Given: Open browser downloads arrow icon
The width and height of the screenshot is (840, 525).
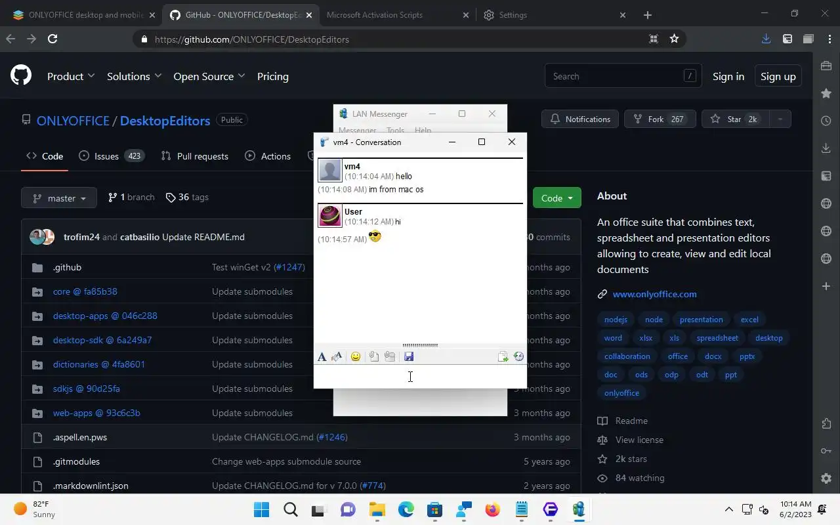Looking at the screenshot, I should coord(766,39).
